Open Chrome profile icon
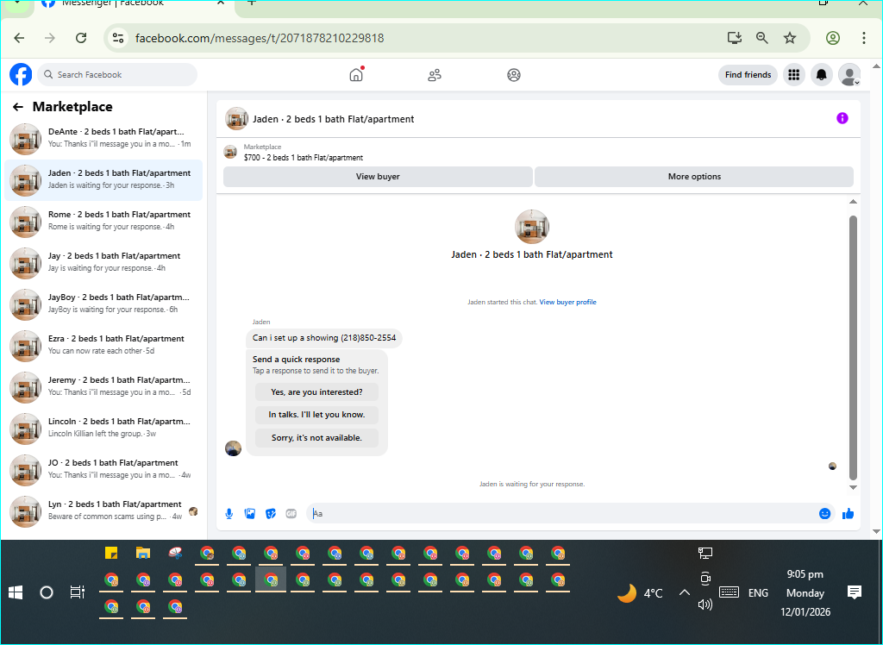883x645 pixels. (x=833, y=38)
